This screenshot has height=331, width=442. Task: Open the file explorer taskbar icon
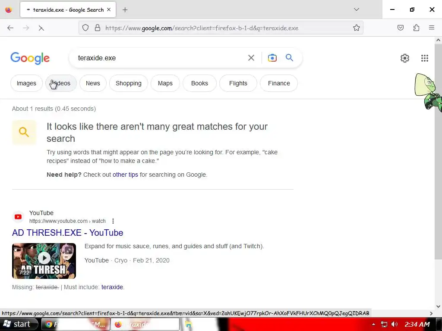[189, 324]
